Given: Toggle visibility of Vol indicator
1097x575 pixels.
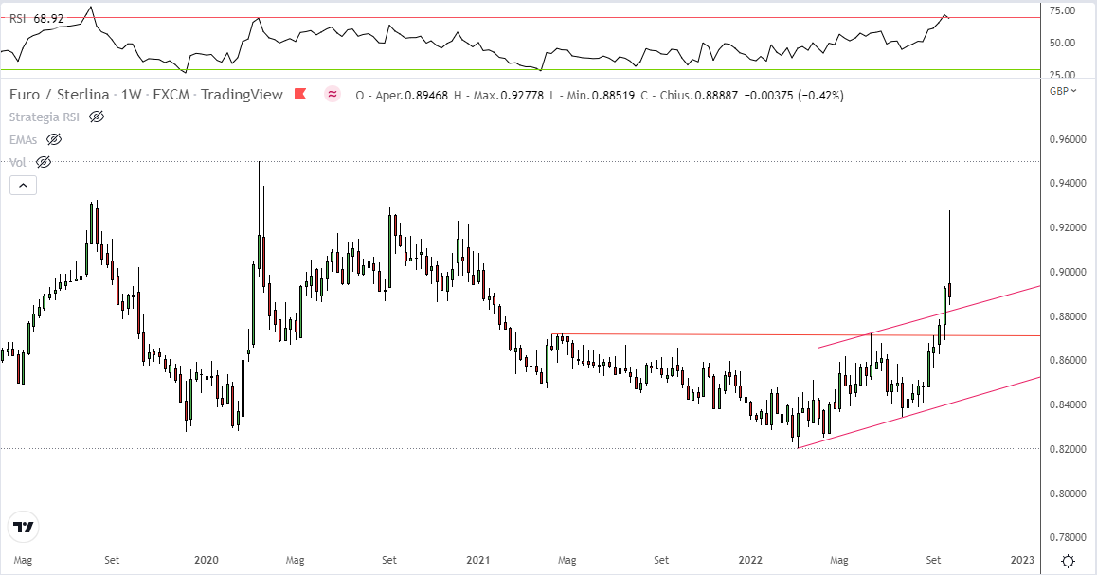Looking at the screenshot, I should tap(44, 162).
